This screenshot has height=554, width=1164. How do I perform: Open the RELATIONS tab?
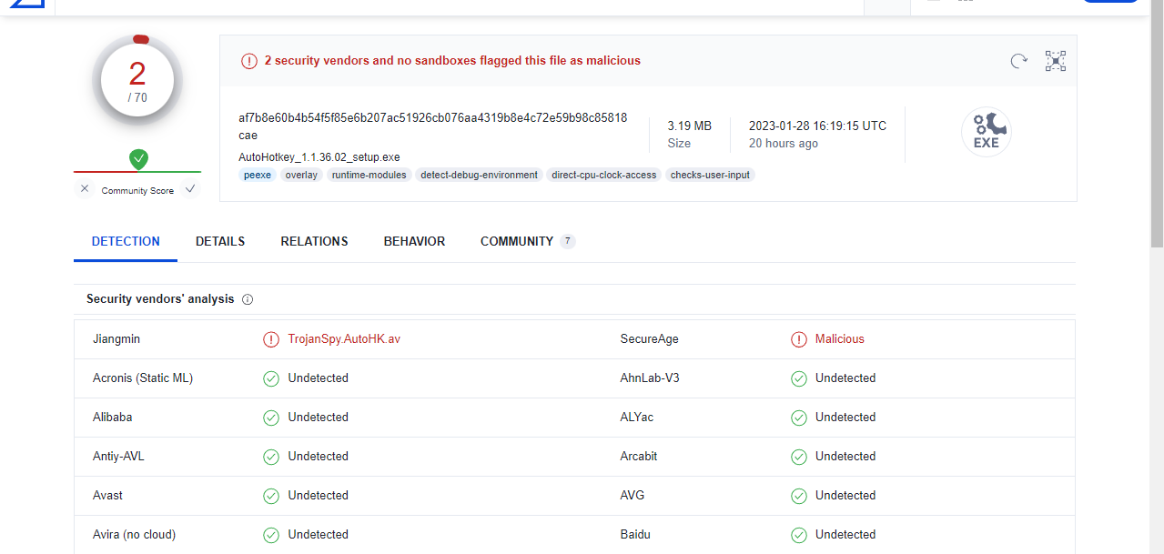314,241
